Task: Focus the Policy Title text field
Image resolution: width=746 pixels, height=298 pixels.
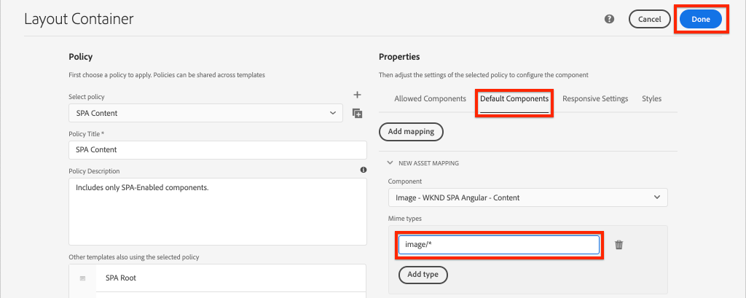Action: 217,149
